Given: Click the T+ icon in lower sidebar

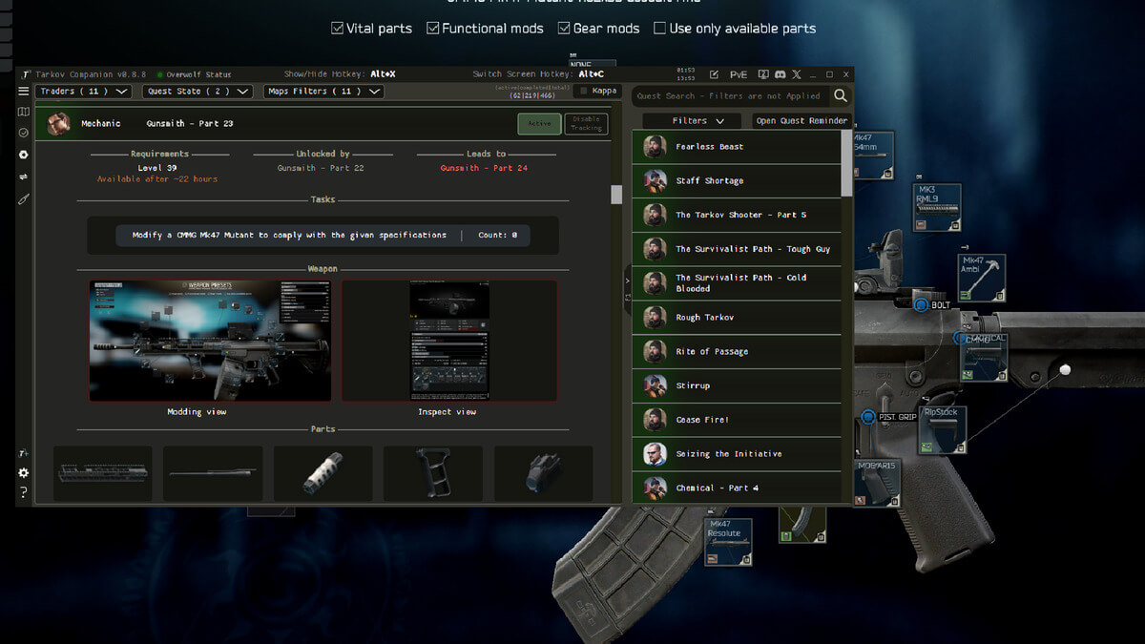Looking at the screenshot, I should click(x=24, y=453).
